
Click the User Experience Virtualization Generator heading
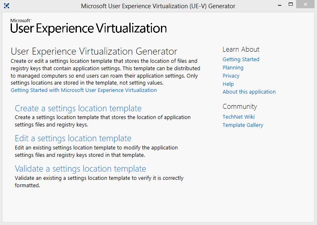pos(94,52)
